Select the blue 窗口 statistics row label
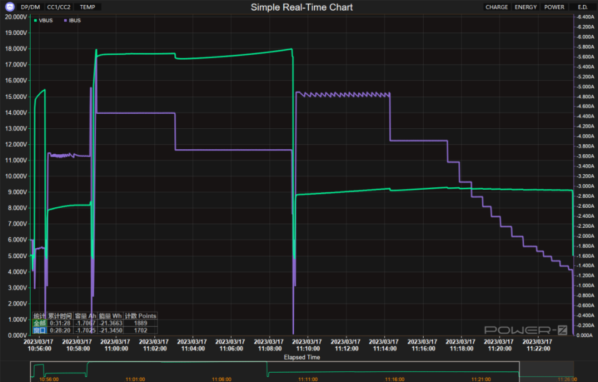598x382 pixels. click(39, 330)
